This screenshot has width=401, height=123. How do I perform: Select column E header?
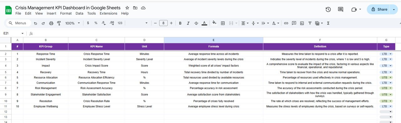(213, 40)
